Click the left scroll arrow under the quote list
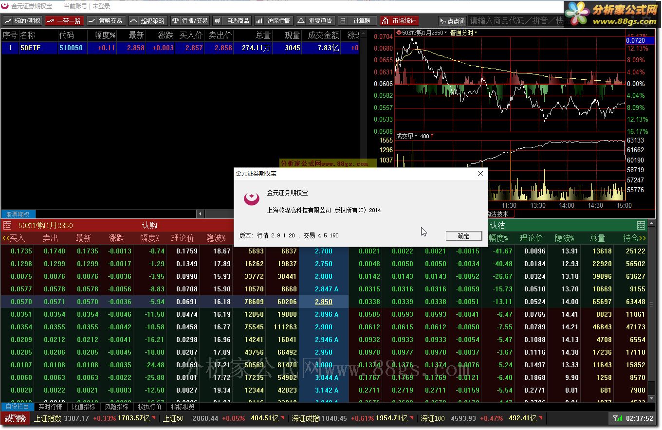This screenshot has height=430, width=662. (x=201, y=214)
